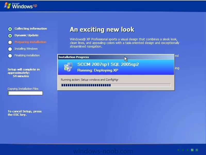The height and width of the screenshot is (155, 206).
Task: Click the Setup will complete in approximately text
Action: 24,71
